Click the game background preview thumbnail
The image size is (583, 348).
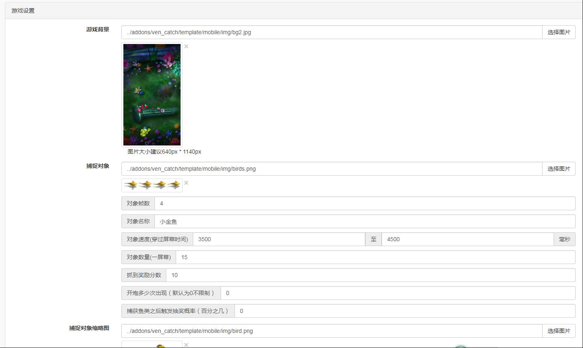152,95
